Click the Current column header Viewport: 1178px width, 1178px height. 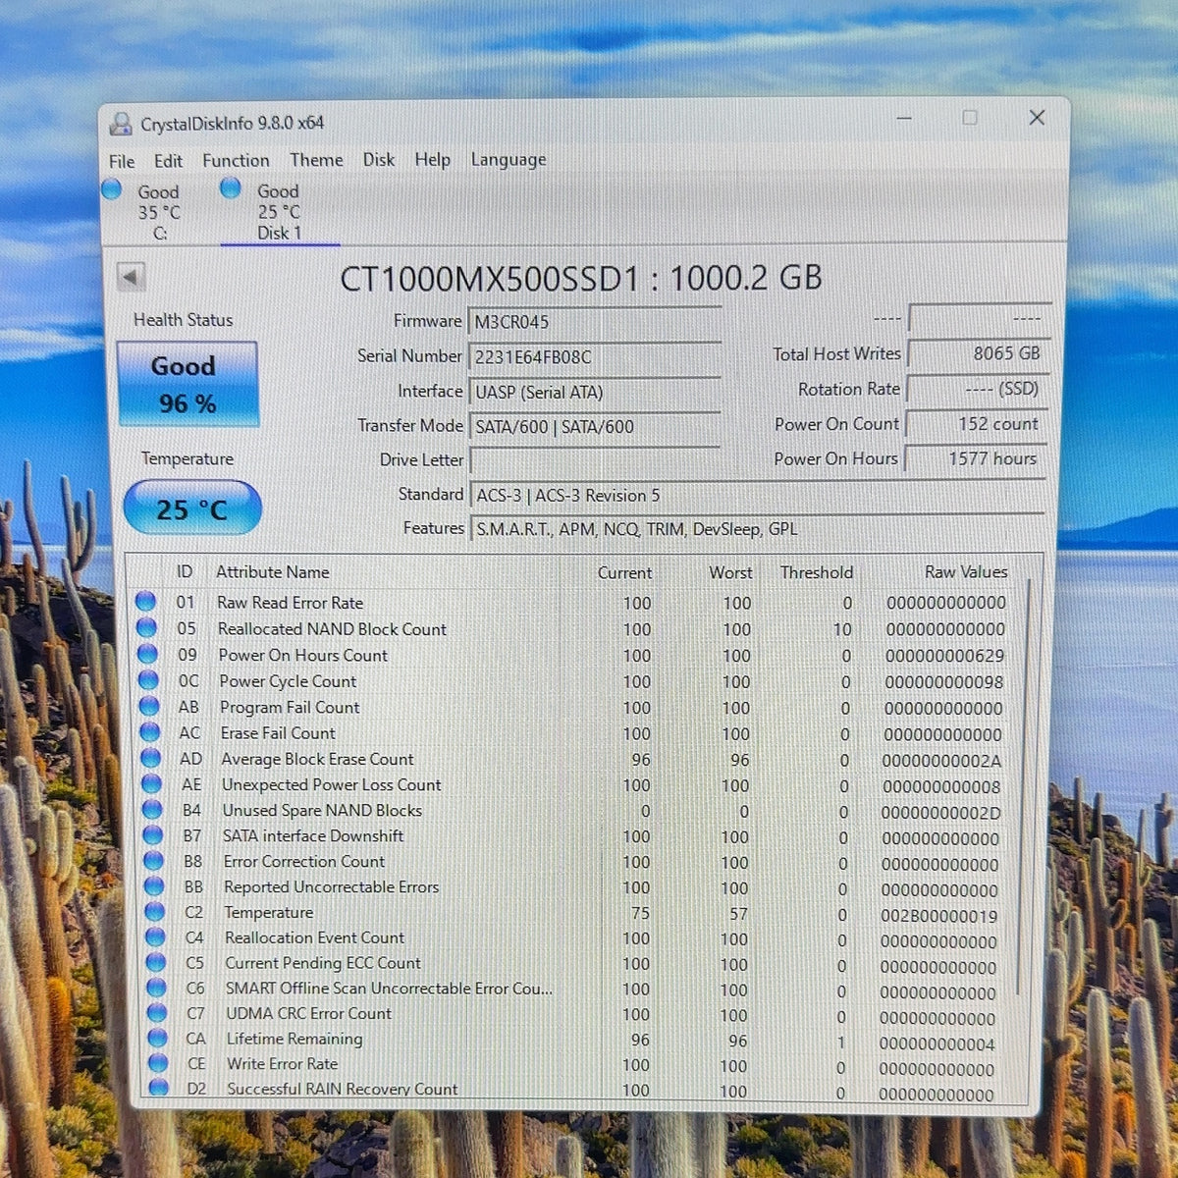coord(624,572)
